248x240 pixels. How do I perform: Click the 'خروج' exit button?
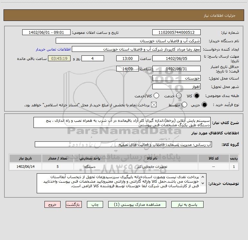tap(52, 205)
